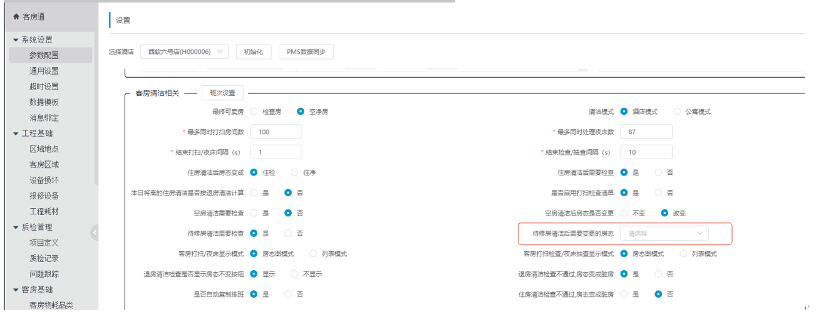Select 酒店模式 for 清洁模式
The height and width of the screenshot is (319, 821).
point(624,112)
